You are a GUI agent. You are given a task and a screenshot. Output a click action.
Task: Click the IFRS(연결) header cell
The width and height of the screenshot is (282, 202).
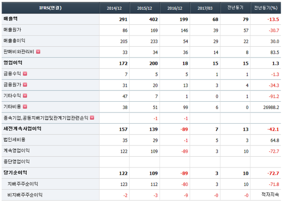point(51,8)
